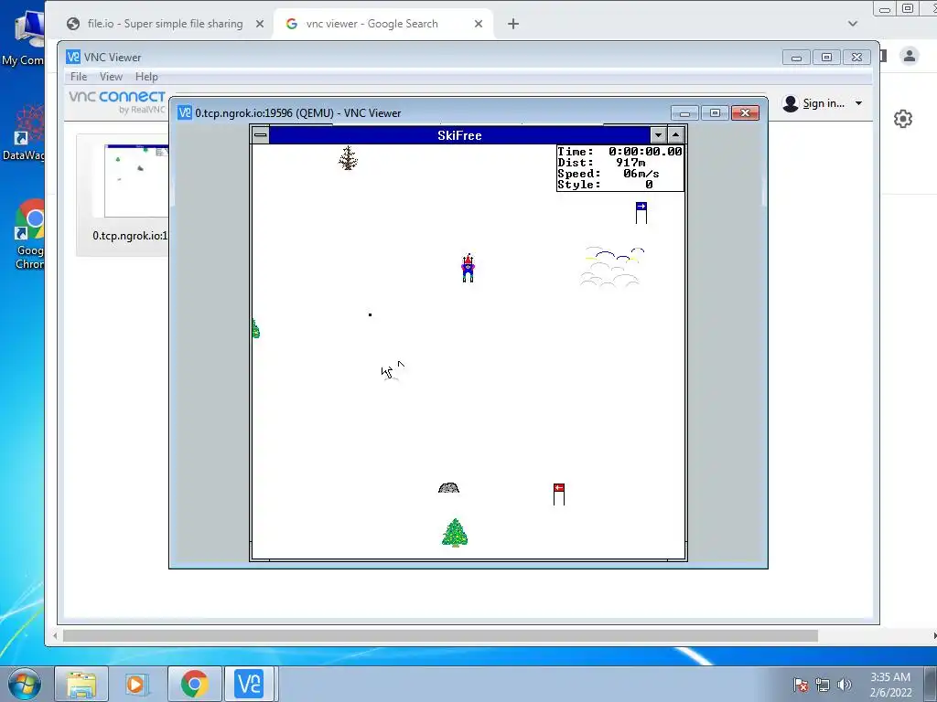The height and width of the screenshot is (702, 937).
Task: Close the QEMU VNC session window
Action: (745, 112)
